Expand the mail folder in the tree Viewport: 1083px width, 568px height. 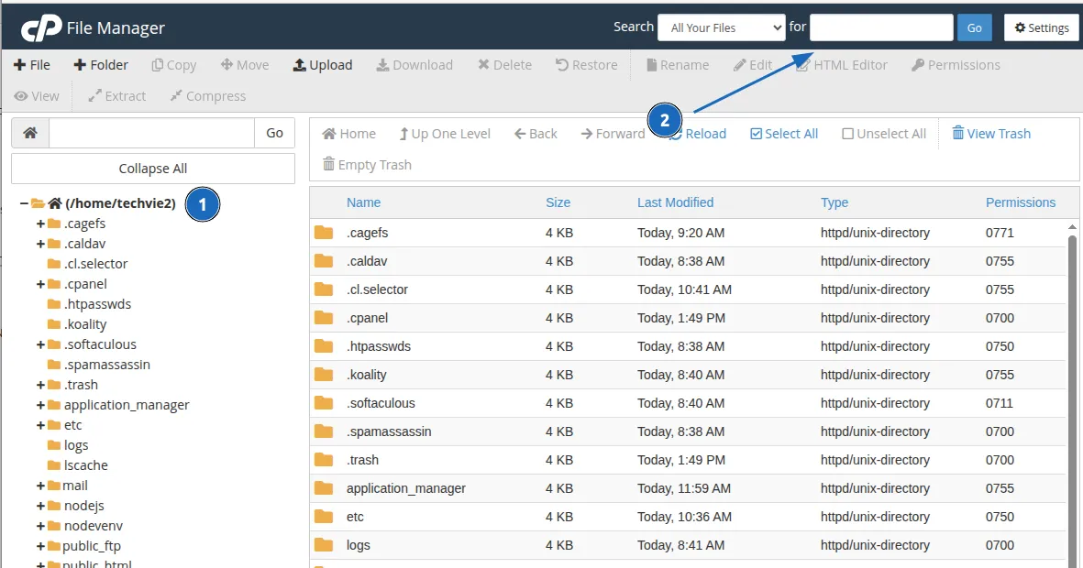coord(40,486)
